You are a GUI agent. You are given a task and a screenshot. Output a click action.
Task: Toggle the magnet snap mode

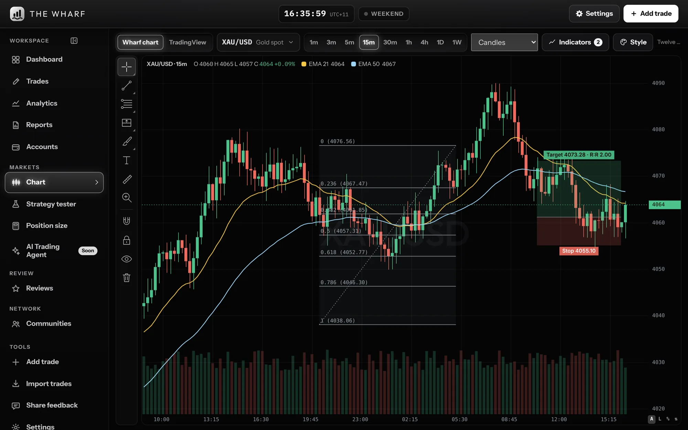pos(127,221)
